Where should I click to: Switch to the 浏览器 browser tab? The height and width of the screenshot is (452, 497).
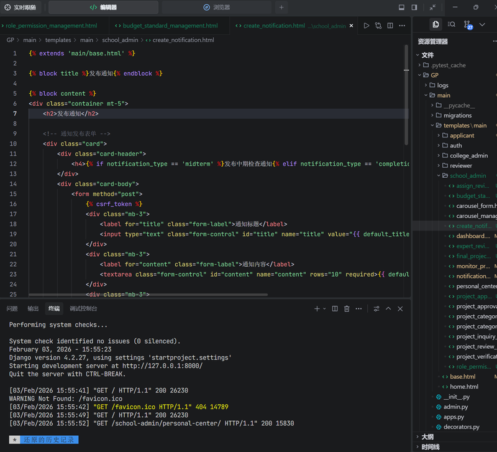coord(216,7)
